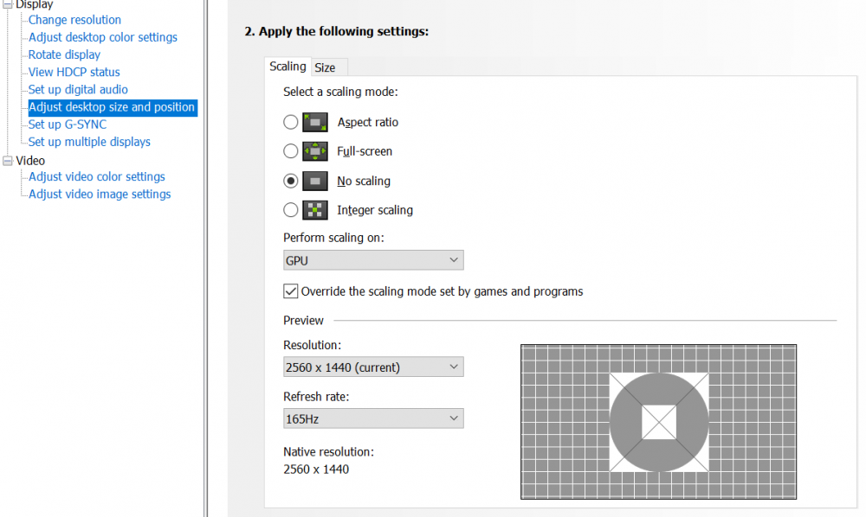Go to Set up G-SYNC
This screenshot has height=517, width=866.
68,124
